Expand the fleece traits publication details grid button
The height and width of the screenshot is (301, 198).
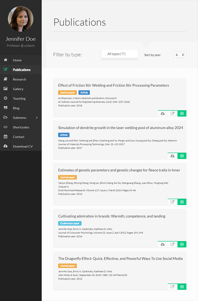point(182,202)
